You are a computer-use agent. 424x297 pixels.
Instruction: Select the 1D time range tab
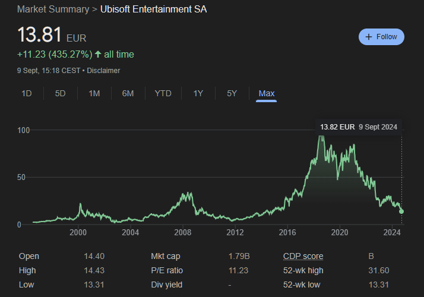(27, 93)
